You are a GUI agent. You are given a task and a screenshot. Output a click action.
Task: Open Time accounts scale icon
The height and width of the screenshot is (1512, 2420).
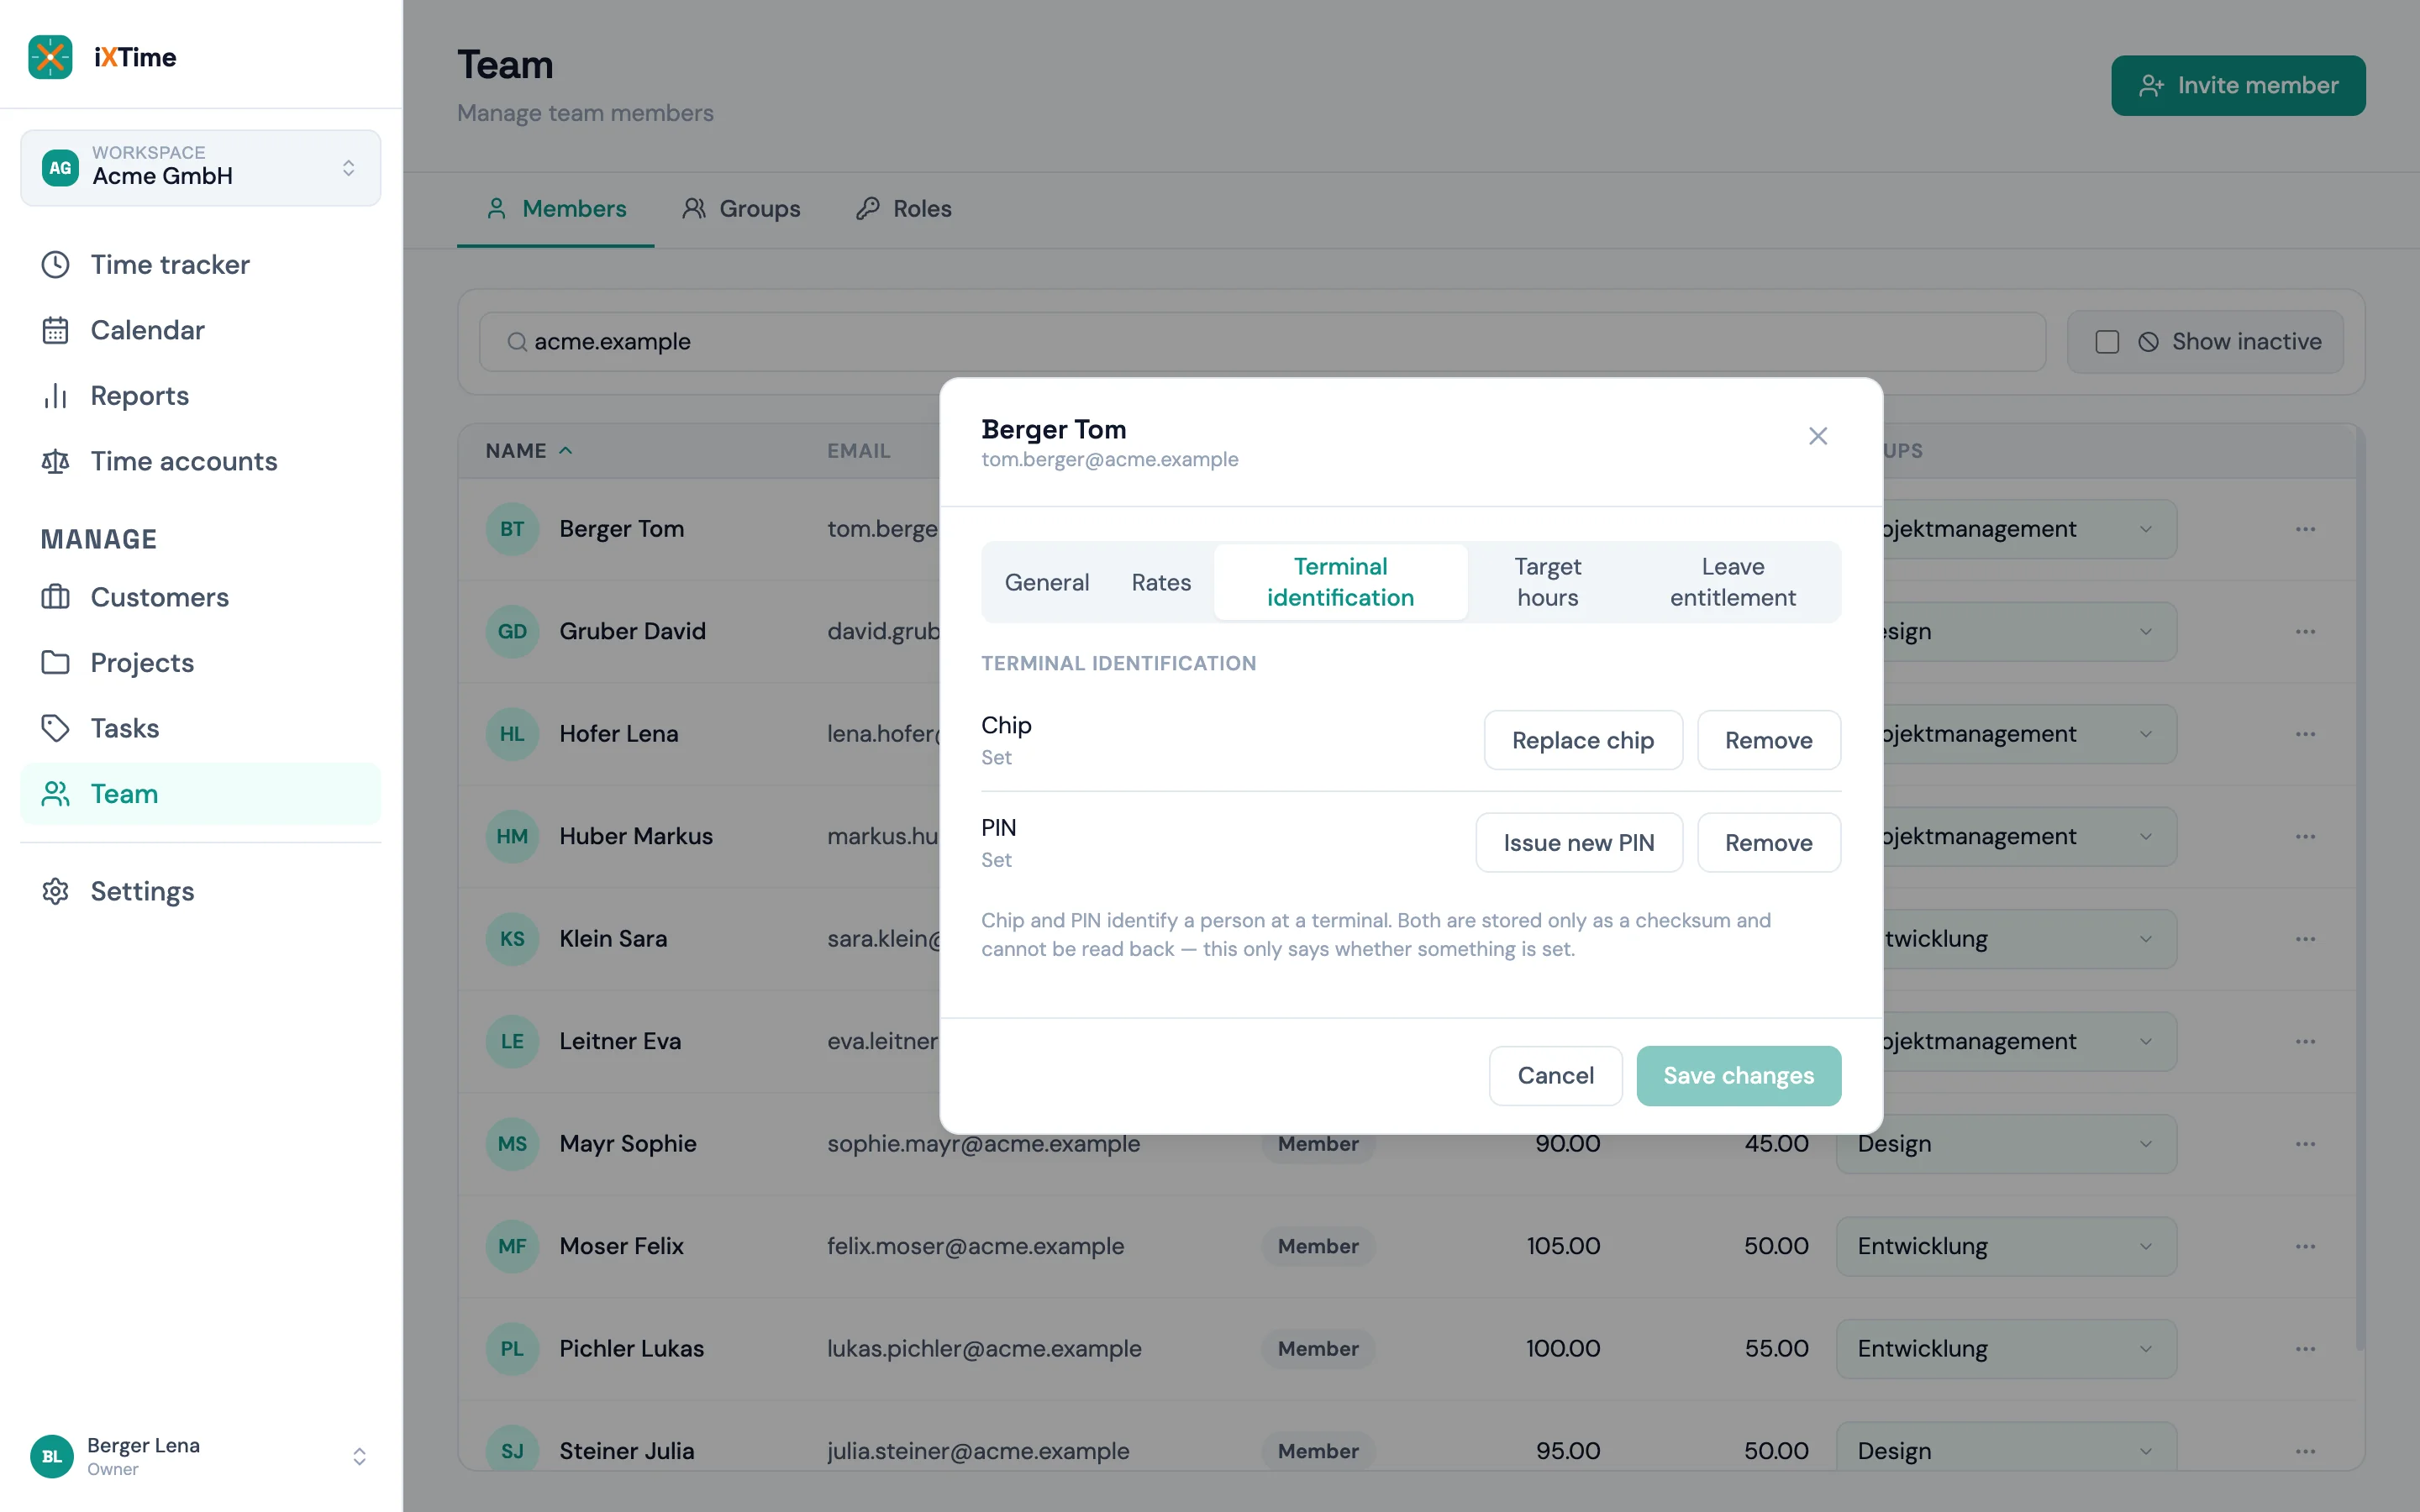[55, 461]
